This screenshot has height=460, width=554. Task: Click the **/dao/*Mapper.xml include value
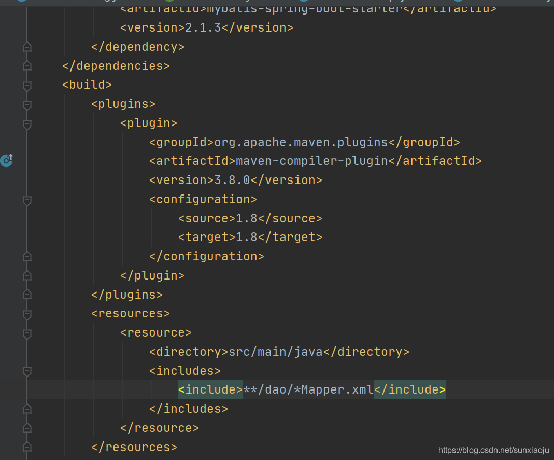click(308, 389)
